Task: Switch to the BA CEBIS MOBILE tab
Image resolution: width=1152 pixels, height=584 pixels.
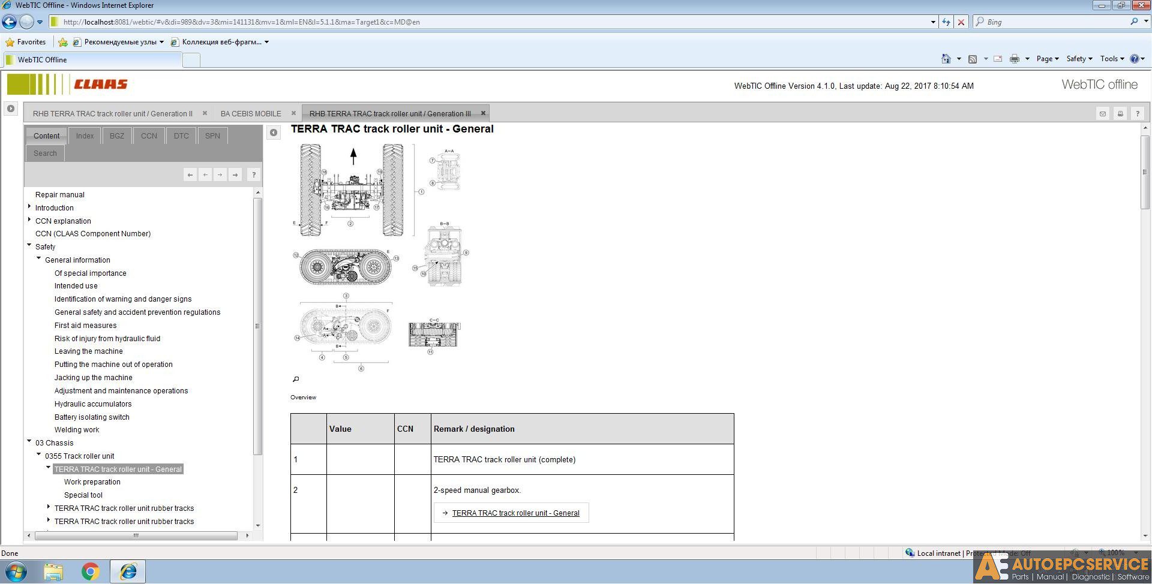Action: tap(251, 113)
